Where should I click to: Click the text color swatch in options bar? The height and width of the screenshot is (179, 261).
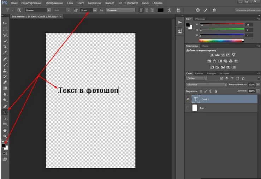(160, 10)
